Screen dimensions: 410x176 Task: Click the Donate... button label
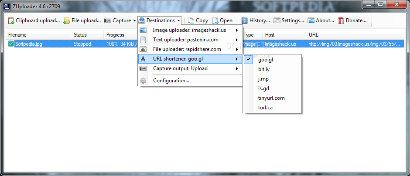point(356,20)
